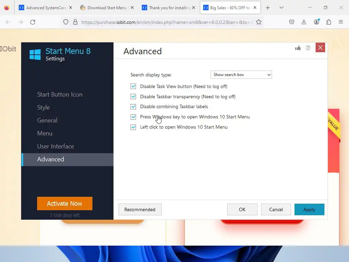Apply the settings changes
349x262 pixels.
coord(309,209)
